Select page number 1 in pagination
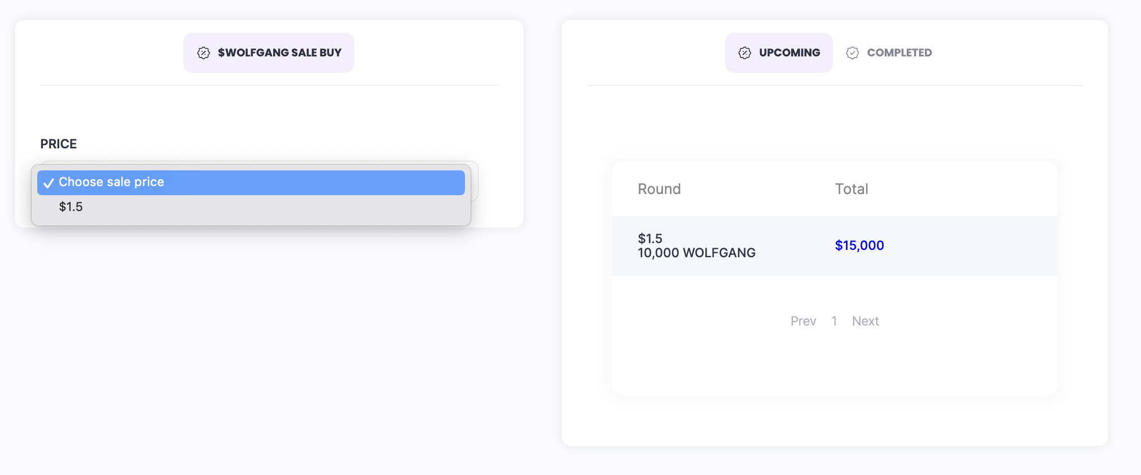 (834, 322)
